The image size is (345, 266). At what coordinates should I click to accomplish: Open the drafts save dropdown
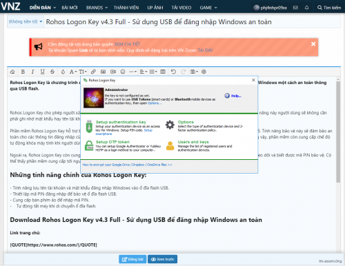point(194,72)
